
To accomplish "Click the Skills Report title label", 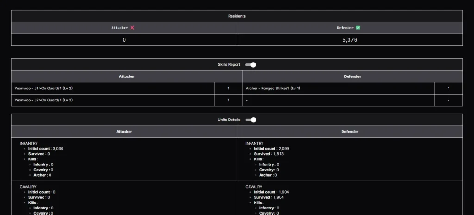I will pyautogui.click(x=229, y=65).
